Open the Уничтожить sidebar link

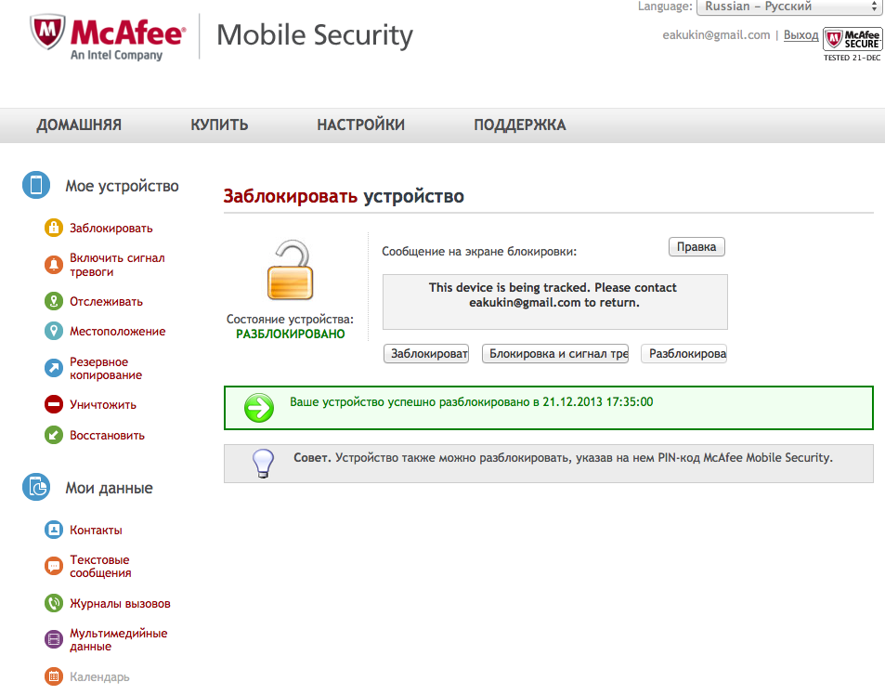click(103, 405)
